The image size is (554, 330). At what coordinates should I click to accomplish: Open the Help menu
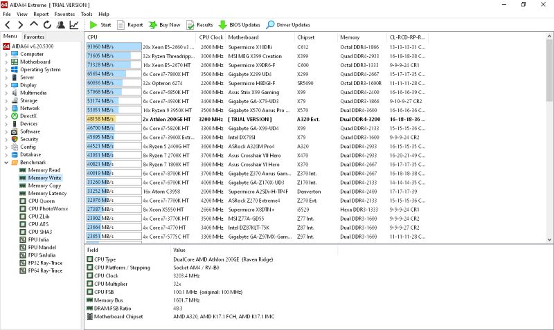(103, 14)
